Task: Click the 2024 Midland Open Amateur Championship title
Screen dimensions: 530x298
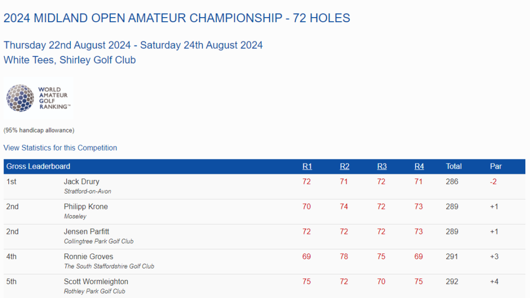Action: (x=177, y=18)
